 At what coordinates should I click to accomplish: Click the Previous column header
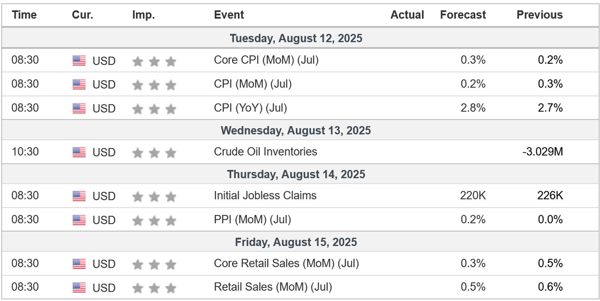(540, 15)
